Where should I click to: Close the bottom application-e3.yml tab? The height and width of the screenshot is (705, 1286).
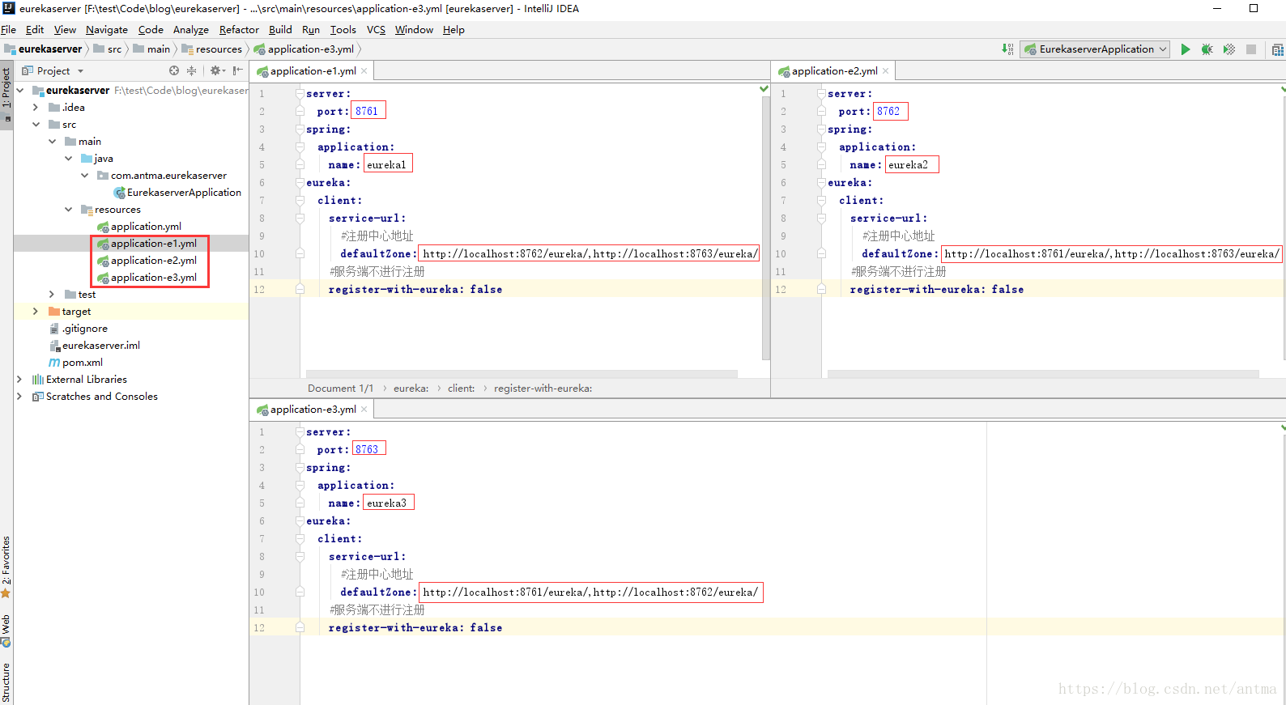[x=364, y=410]
